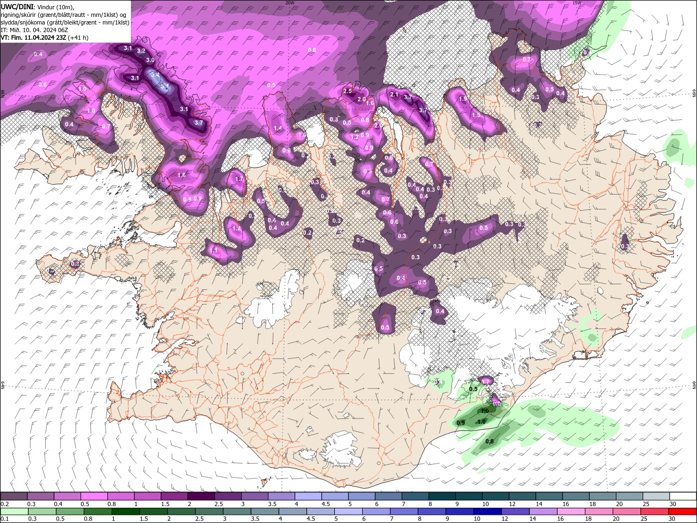Click the '2.1' snowfall value on the map

(x=395, y=94)
